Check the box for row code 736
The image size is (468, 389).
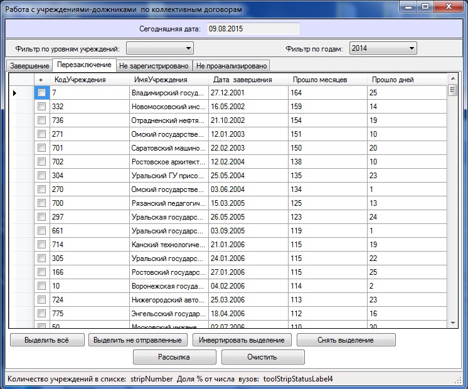click(x=42, y=120)
